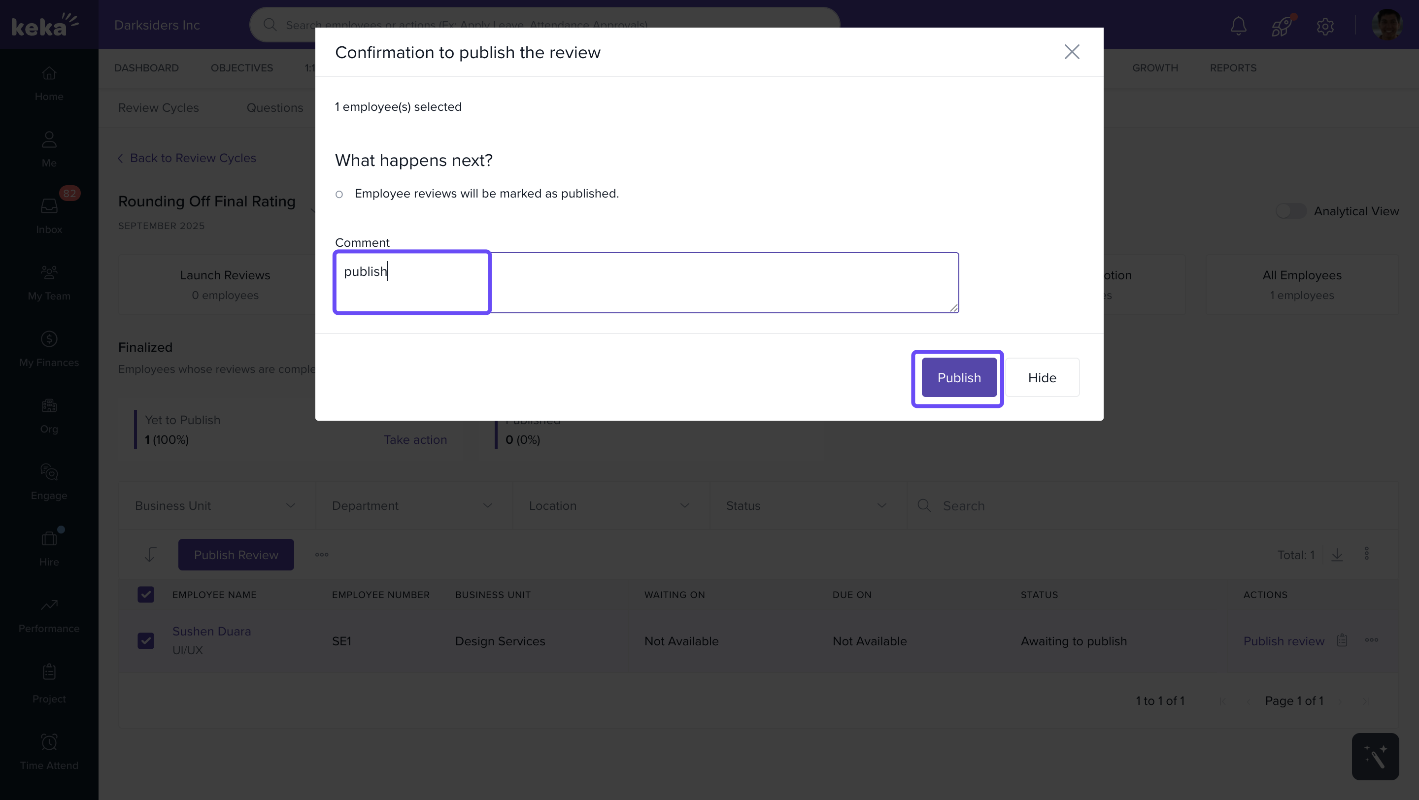The height and width of the screenshot is (800, 1419).
Task: Uncheck Sushen Duara's row checkbox
Action: [145, 640]
